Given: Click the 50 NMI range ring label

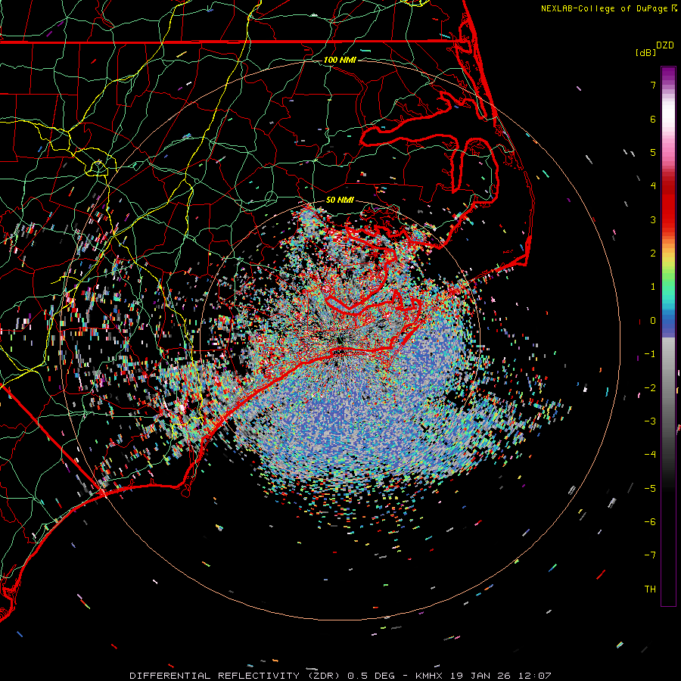Looking at the screenshot, I should 340,201.
